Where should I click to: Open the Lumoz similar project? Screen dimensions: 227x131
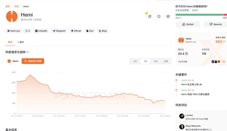pyautogui.click(x=189, y=115)
